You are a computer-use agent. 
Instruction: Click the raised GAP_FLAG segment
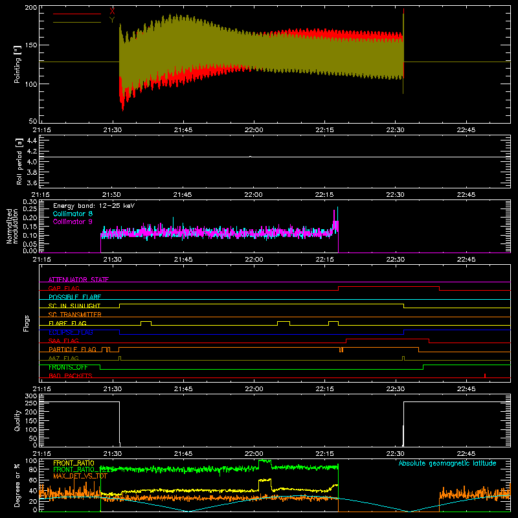coord(389,287)
